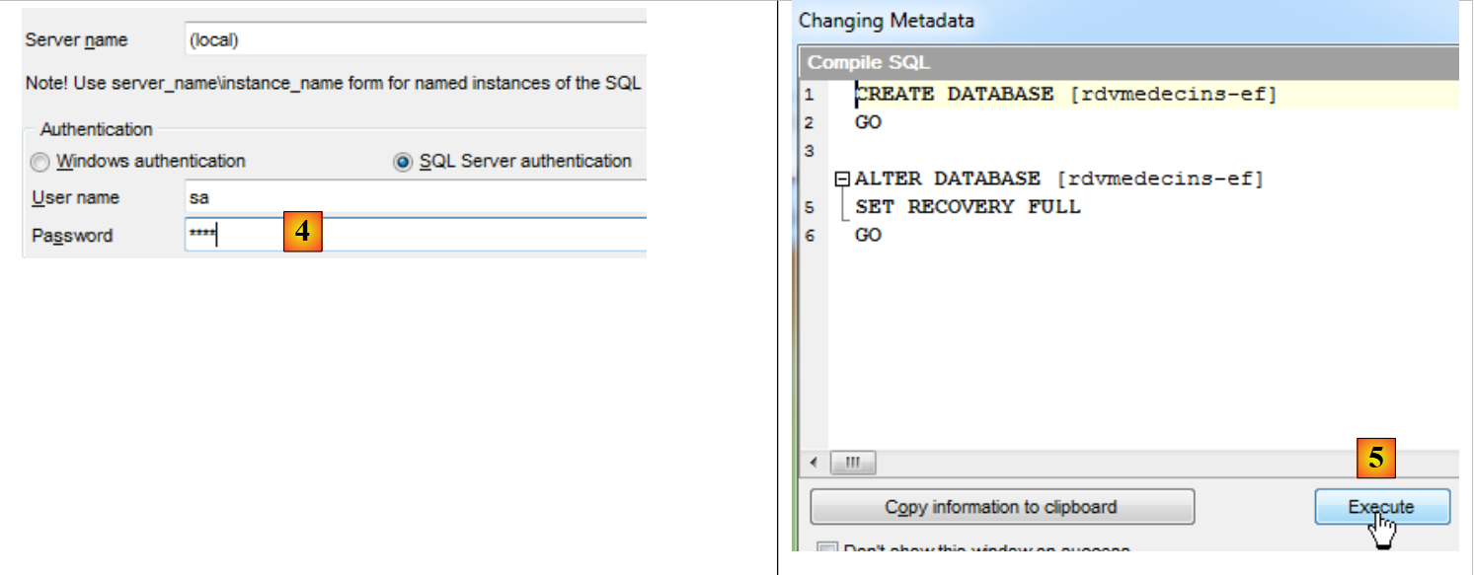Screen dimensions: 1474x575
Task: Collapse the ALTER DATABASE code block
Action: pyautogui.click(x=842, y=180)
